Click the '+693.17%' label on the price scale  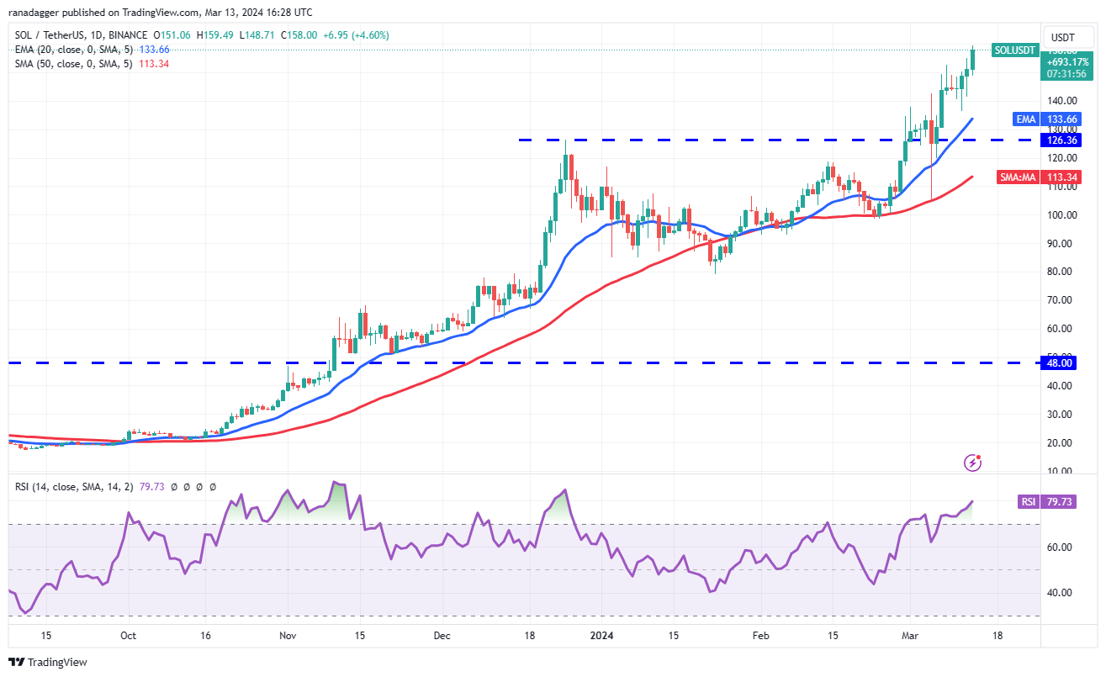pos(1066,61)
